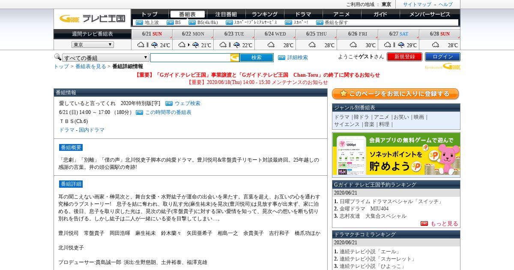The width and height of the screenshot is (514, 270).
Task: Open the 東京 region dropdown
Action: (x=93, y=45)
